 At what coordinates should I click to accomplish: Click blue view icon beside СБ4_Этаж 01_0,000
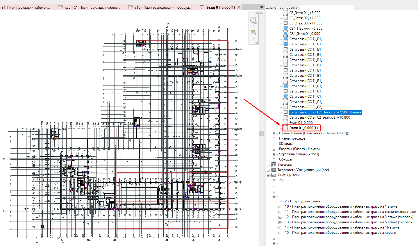[x=285, y=34]
